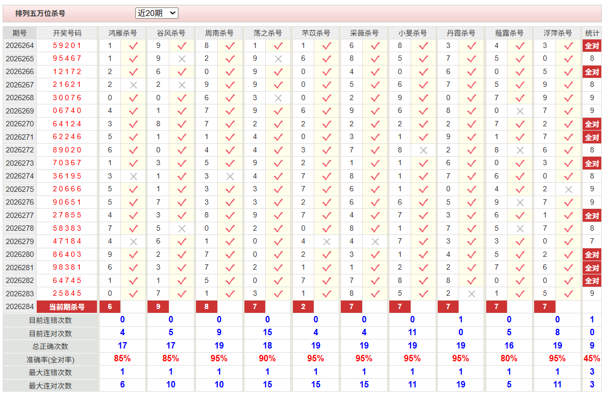Screen dimensions: 605x397
Task: Click the 全对 badge in row 2026277
Action: [592, 215]
